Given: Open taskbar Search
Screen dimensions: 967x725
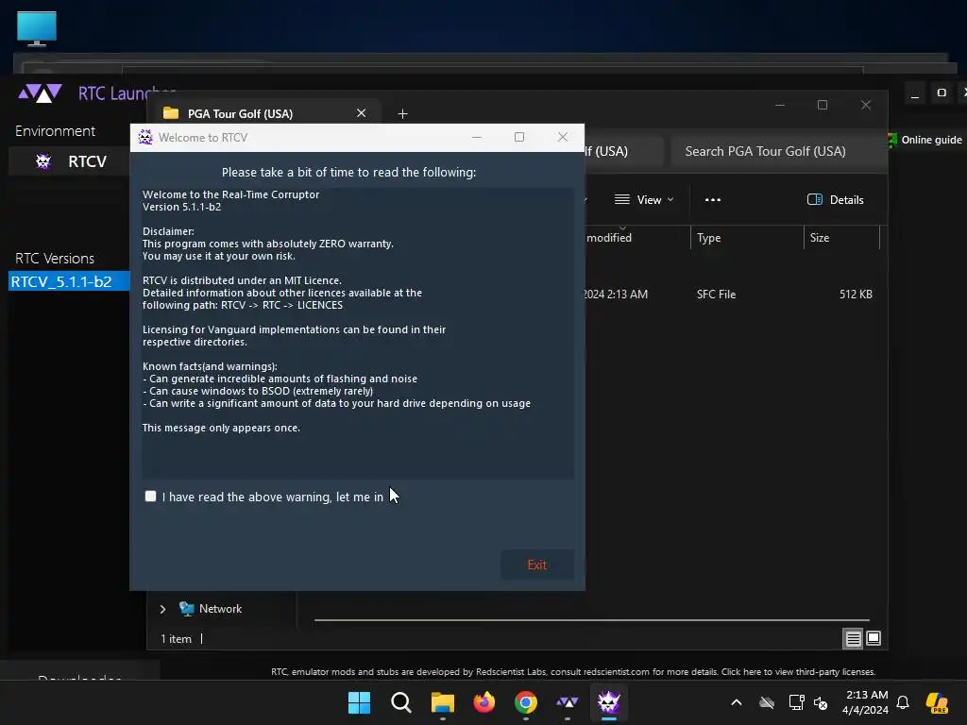Looking at the screenshot, I should pyautogui.click(x=400, y=702).
